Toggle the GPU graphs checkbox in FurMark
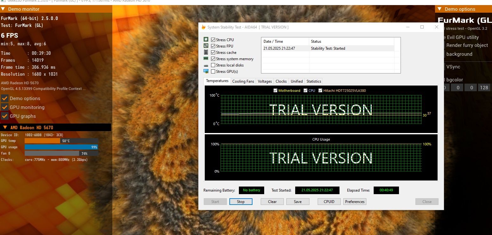Screen dimensions: 492x235 click(x=4, y=116)
